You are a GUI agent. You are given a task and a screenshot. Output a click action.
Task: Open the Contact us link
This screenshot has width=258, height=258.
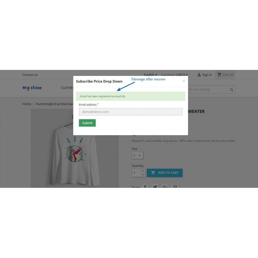(30, 75)
